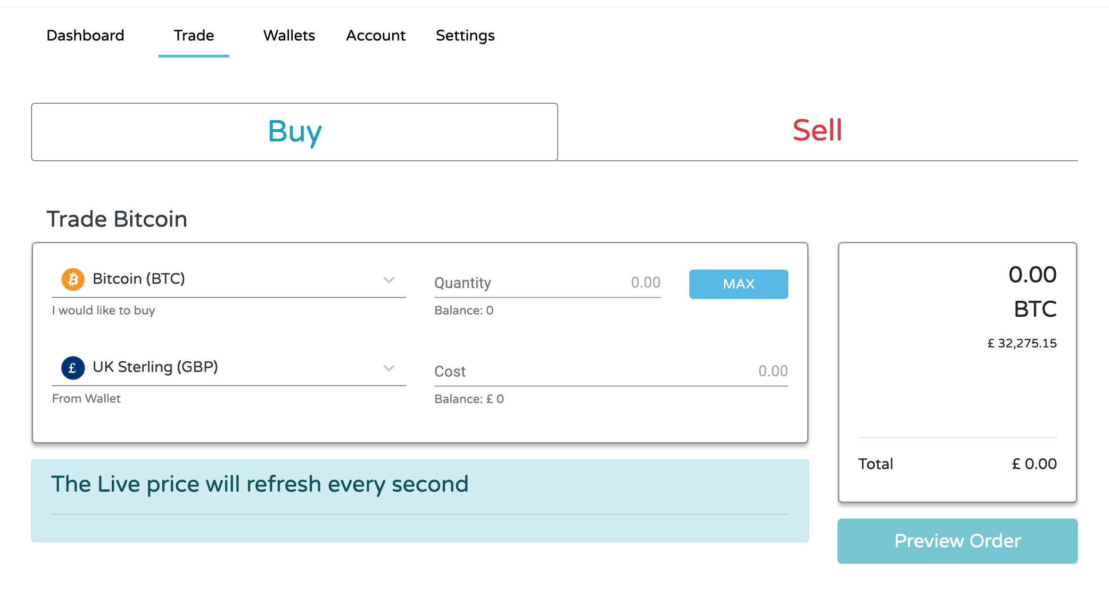The width and height of the screenshot is (1109, 594).
Task: Select the Trade navigation tab
Action: (x=194, y=35)
